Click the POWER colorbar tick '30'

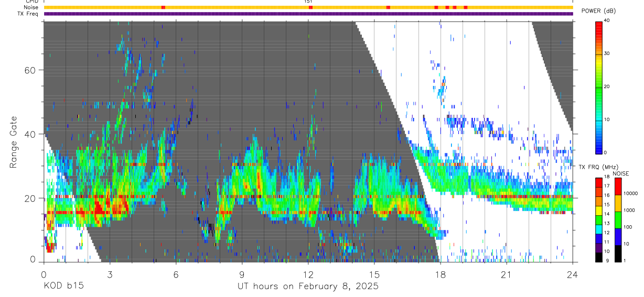tap(608, 53)
